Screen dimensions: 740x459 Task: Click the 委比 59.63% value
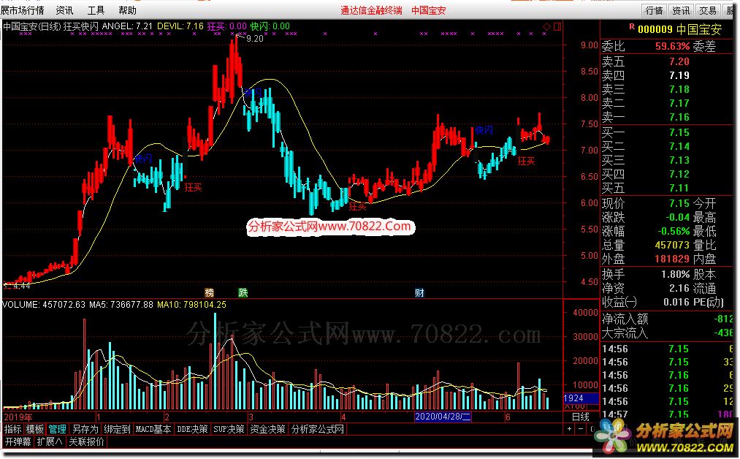[x=672, y=46]
